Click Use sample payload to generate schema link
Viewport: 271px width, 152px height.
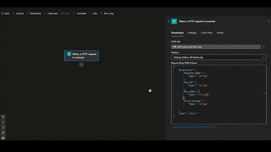[x=194, y=127]
